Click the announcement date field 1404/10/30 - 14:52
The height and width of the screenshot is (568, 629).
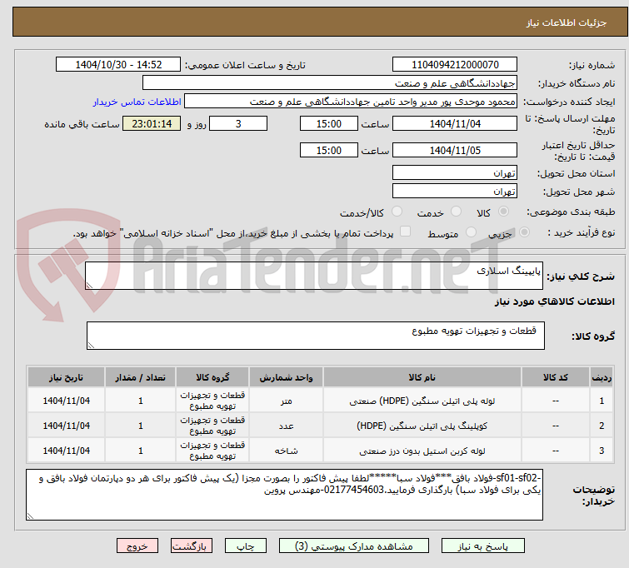point(118,65)
